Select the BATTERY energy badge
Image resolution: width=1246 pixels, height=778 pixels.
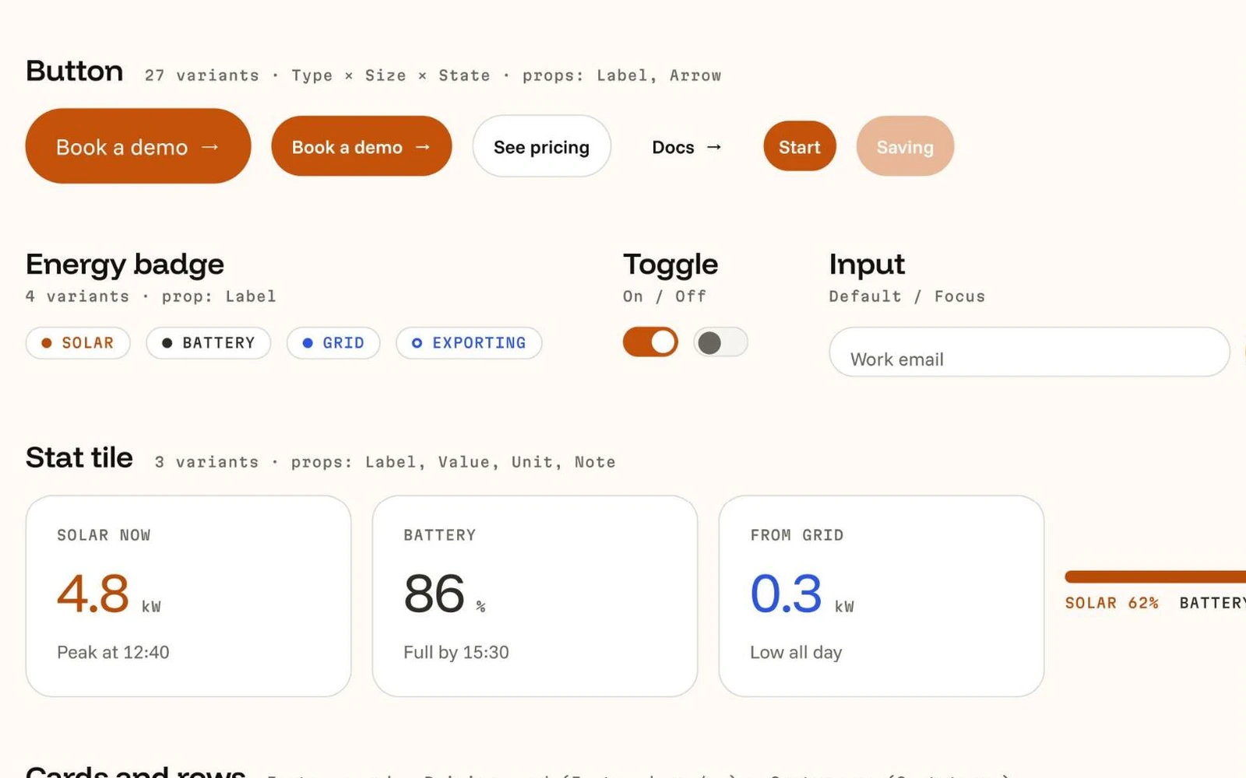[209, 343]
